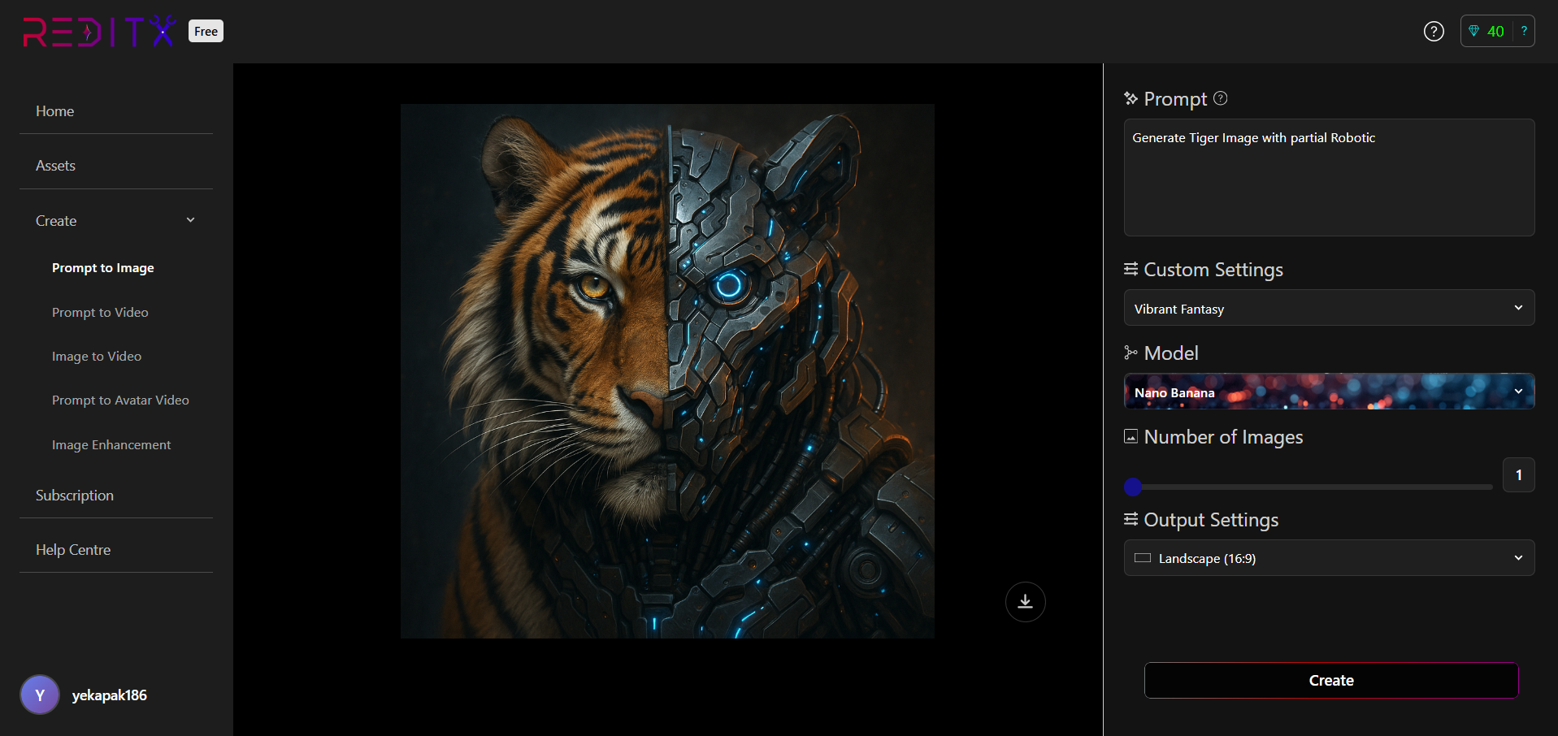Click the Prompt tooltip info icon
The image size is (1558, 736).
click(1220, 98)
